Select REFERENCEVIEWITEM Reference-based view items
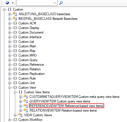This screenshot has width=127, height=122. (66, 106)
